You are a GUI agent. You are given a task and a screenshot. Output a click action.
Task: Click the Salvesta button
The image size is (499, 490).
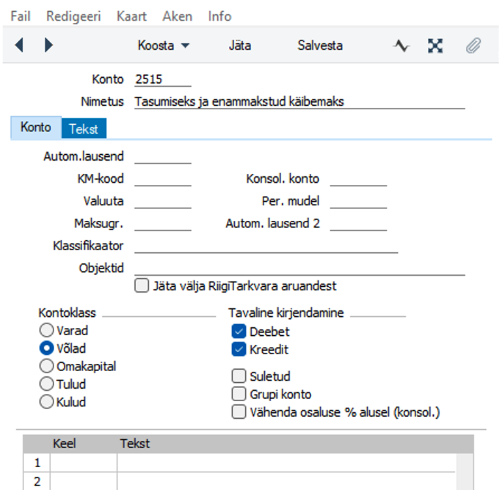tap(320, 46)
